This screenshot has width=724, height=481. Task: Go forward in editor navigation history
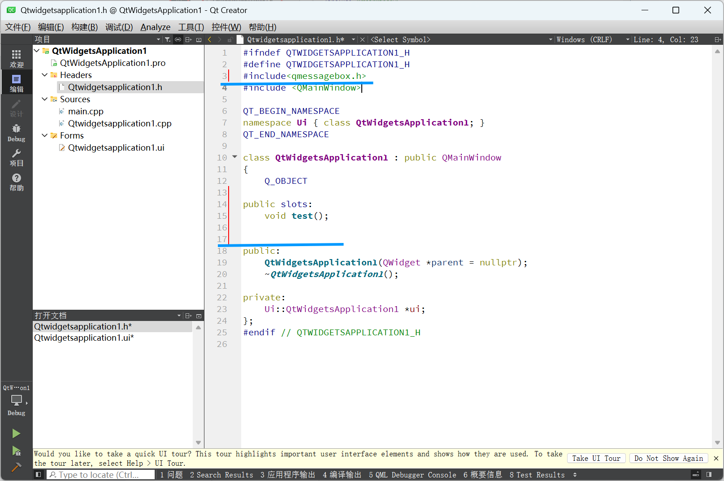pos(220,39)
